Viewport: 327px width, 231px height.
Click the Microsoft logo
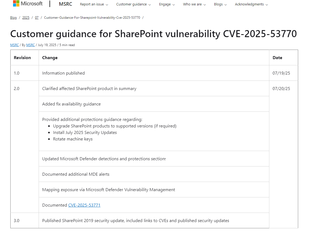28,4
